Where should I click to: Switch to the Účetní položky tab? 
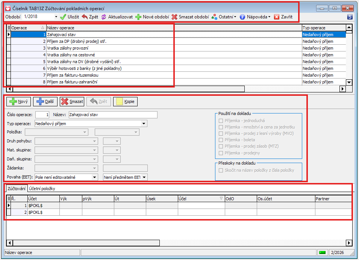tap(41, 189)
